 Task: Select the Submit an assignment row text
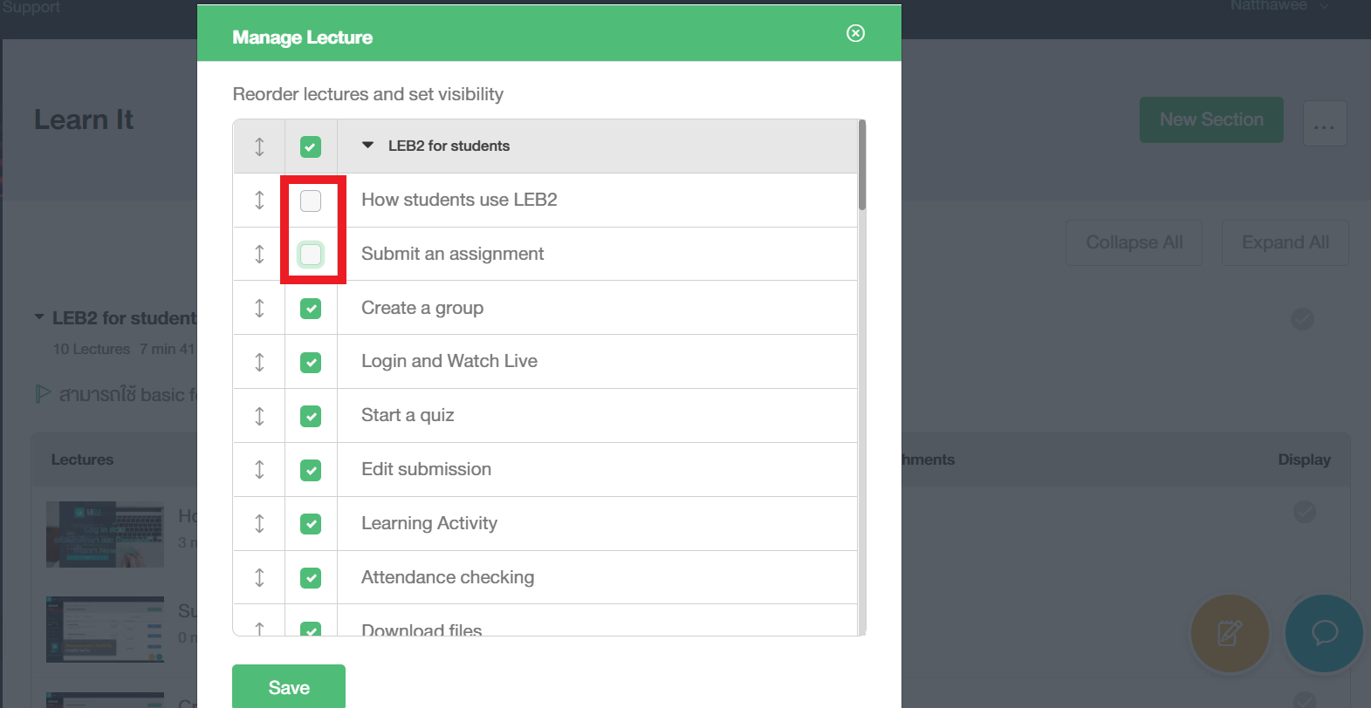[452, 254]
